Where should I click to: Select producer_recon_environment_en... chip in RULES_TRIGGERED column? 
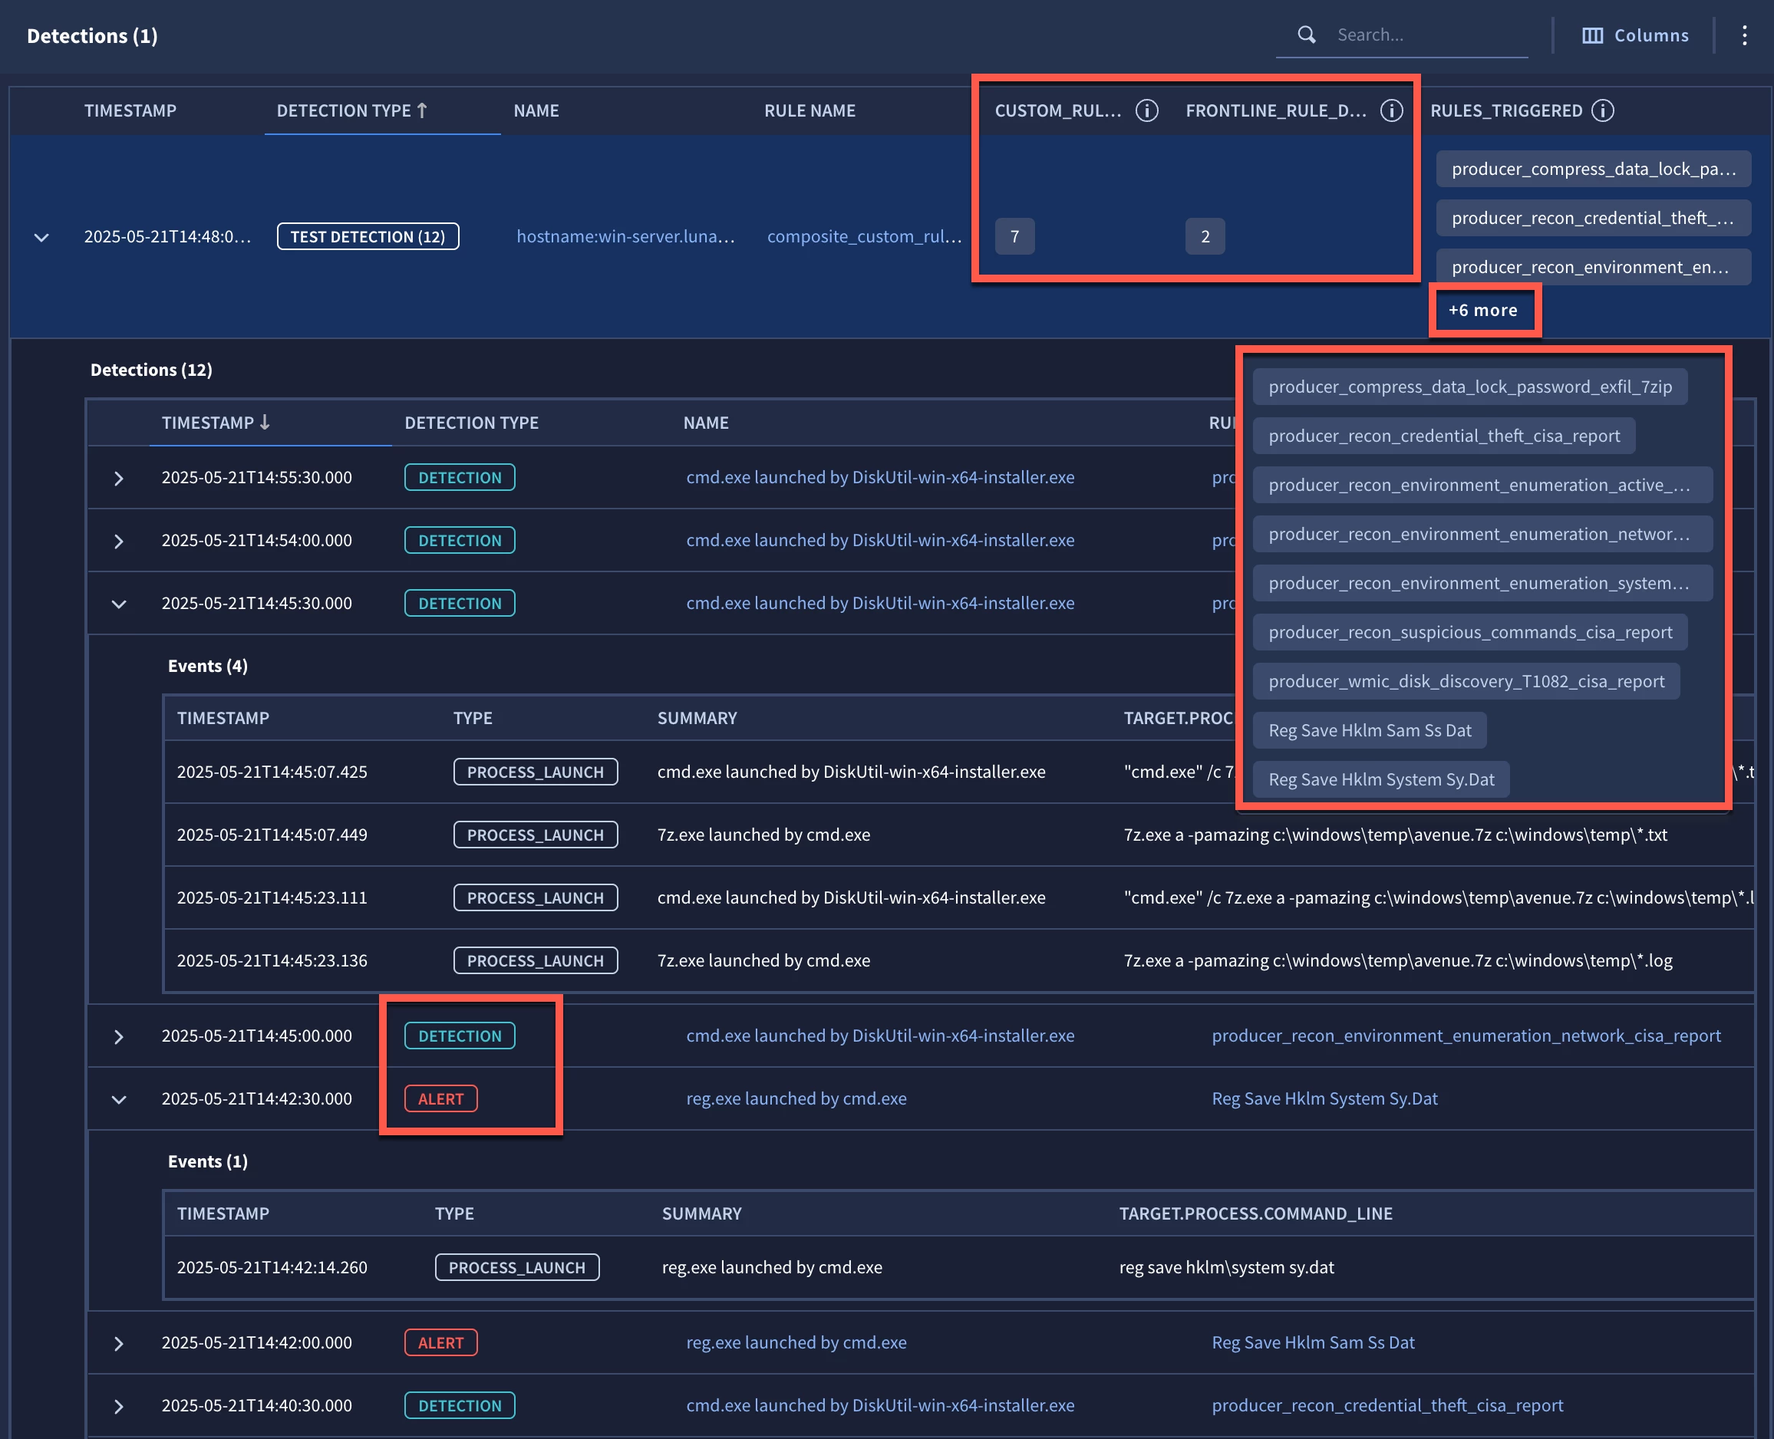(1593, 267)
